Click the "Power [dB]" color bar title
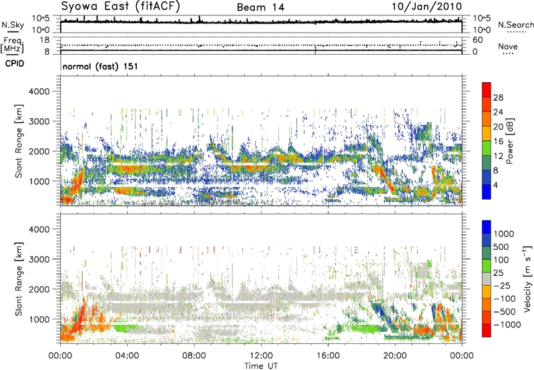This screenshot has width=534, height=370. coord(509,141)
